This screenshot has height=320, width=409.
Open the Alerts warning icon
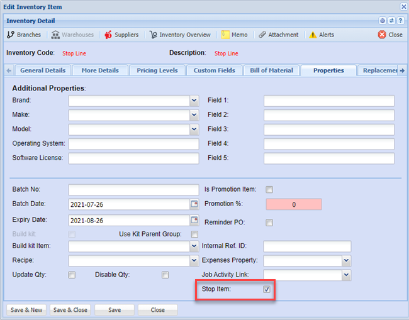coord(313,35)
